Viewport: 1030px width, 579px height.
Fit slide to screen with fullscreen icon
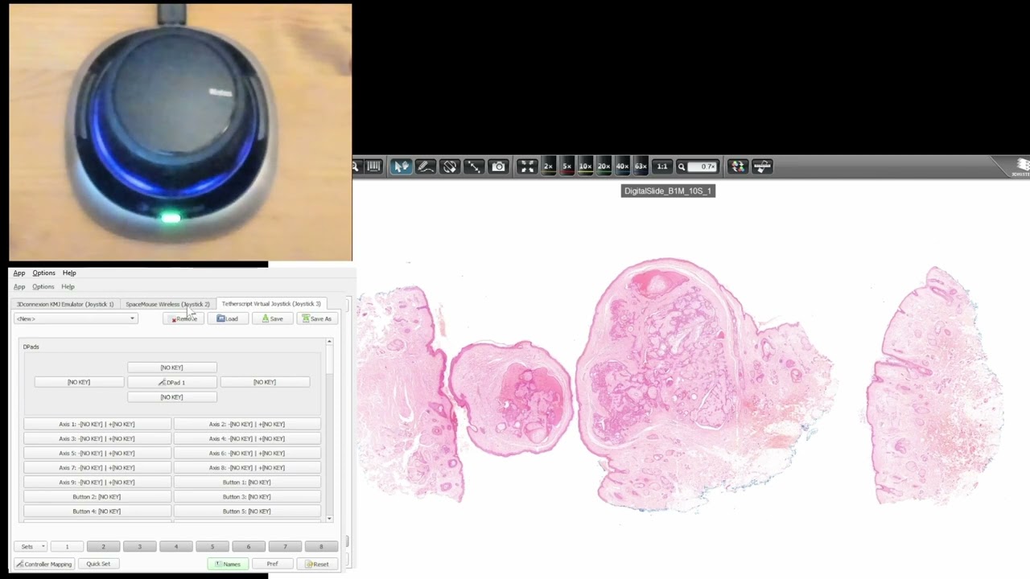coord(527,166)
